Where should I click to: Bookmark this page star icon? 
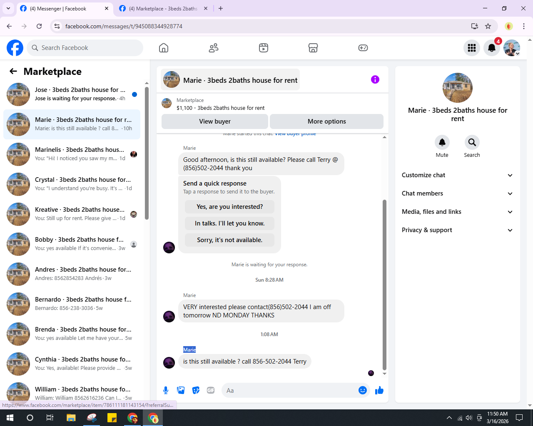(488, 26)
